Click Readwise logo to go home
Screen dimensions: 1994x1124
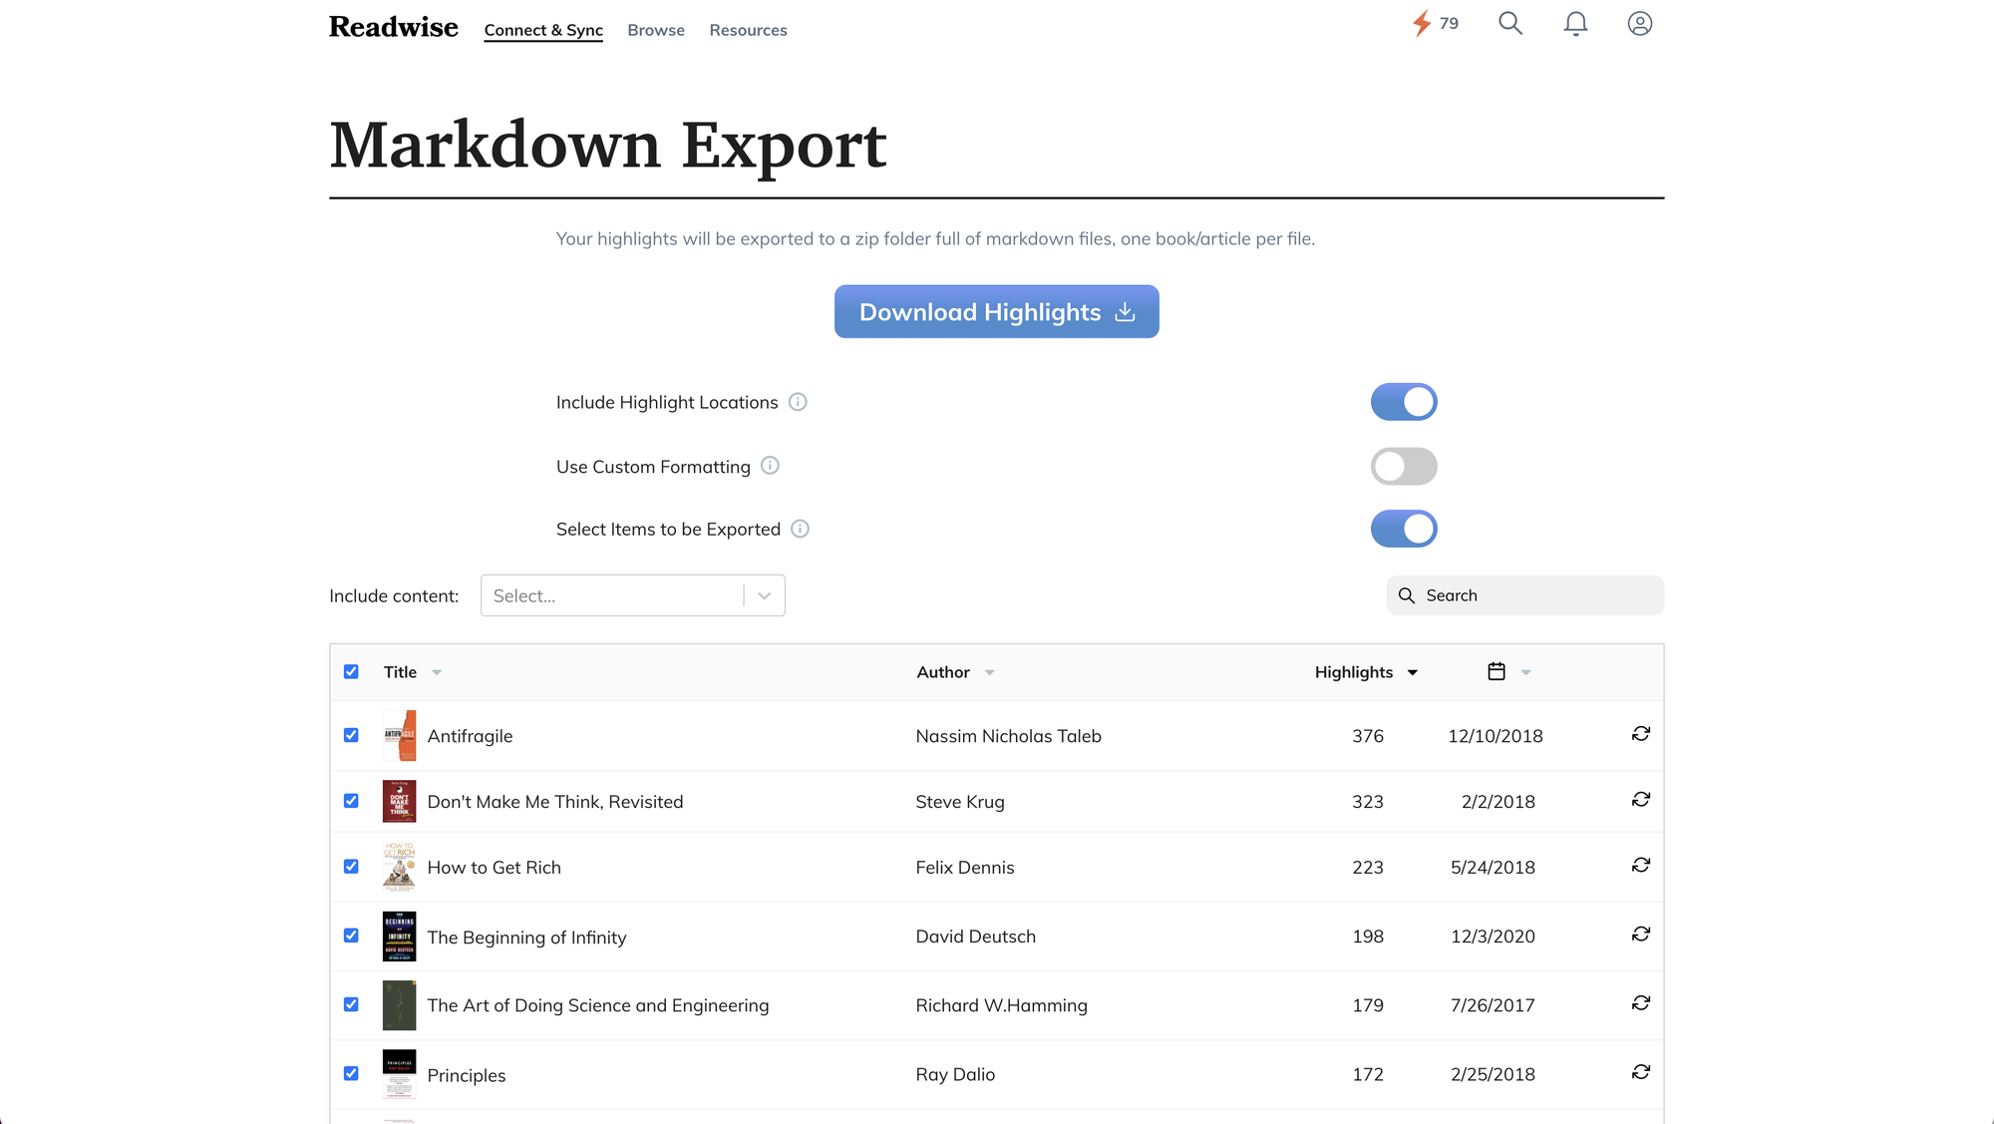393,27
